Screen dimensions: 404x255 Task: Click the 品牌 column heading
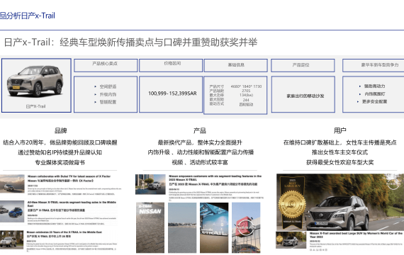[x=61, y=130]
